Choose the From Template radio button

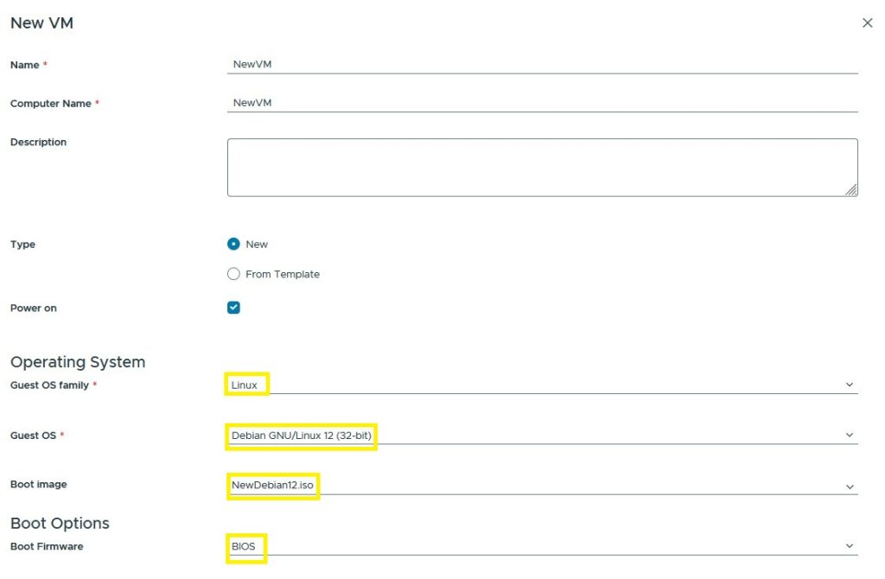point(233,274)
